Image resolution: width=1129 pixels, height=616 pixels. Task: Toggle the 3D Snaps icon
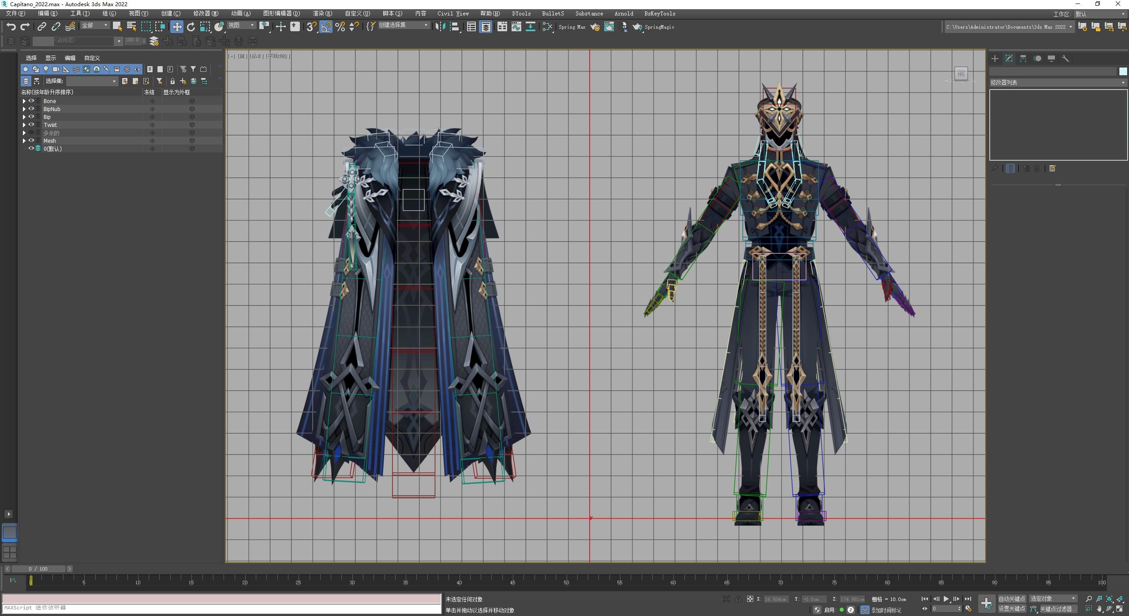(x=311, y=27)
